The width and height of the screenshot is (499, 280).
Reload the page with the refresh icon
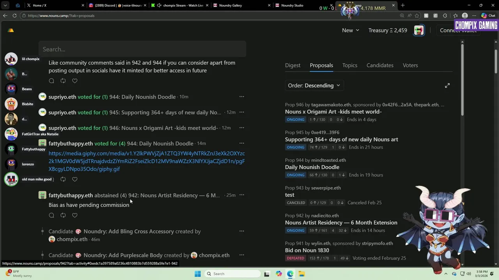[14, 16]
